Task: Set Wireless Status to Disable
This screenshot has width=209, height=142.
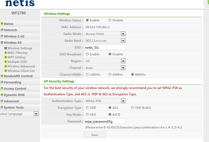Action: [110, 20]
